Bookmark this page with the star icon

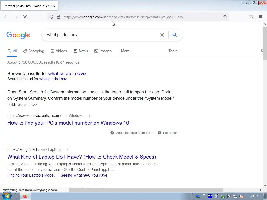click(225, 17)
